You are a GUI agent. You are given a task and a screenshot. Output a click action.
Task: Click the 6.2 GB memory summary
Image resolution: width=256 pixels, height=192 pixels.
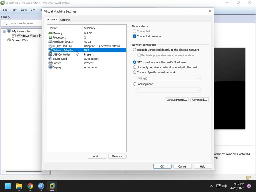tap(88, 33)
